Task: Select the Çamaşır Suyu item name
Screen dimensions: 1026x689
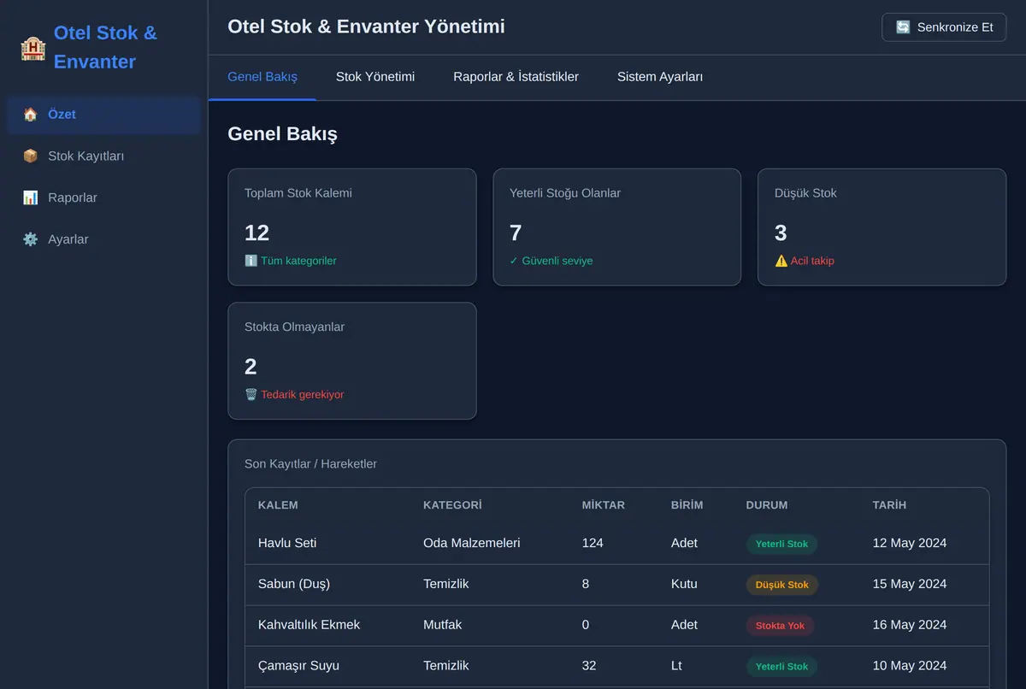Action: (x=298, y=667)
